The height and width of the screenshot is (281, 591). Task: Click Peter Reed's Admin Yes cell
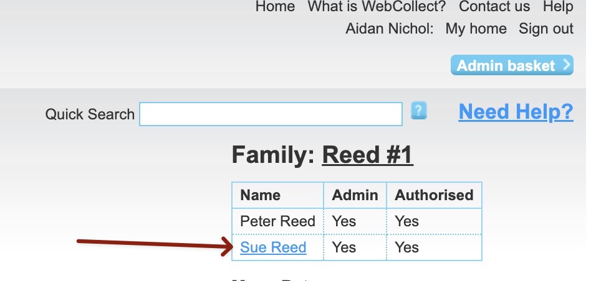344,221
